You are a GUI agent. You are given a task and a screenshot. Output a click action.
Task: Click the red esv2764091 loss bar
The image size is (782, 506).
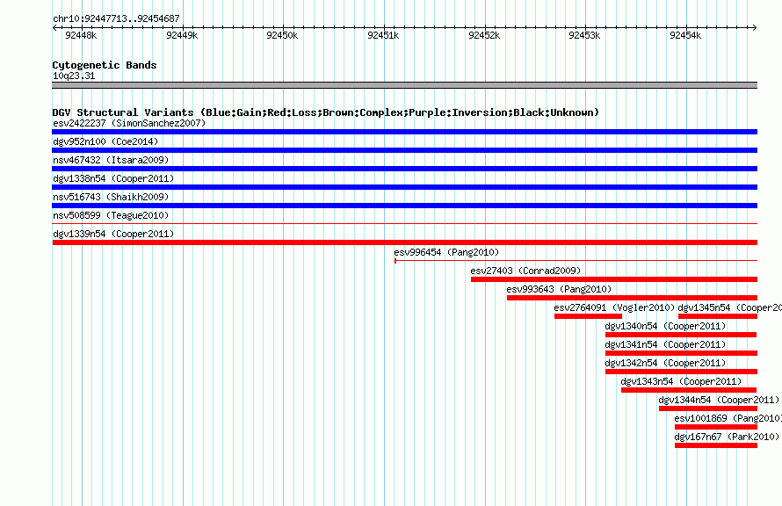pyautogui.click(x=588, y=316)
